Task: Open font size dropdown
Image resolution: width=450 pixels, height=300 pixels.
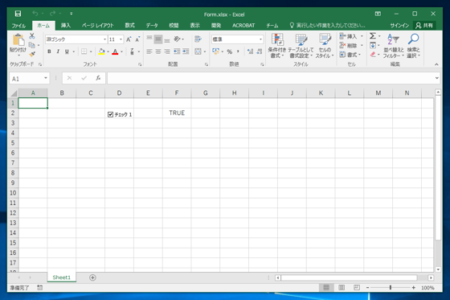Action: coord(121,39)
